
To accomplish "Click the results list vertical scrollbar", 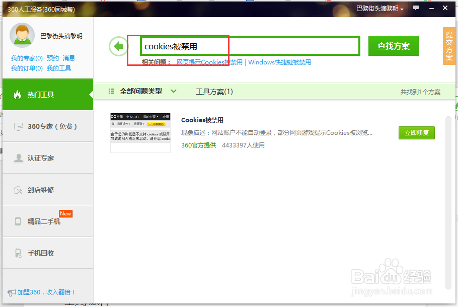I will click(448, 203).
